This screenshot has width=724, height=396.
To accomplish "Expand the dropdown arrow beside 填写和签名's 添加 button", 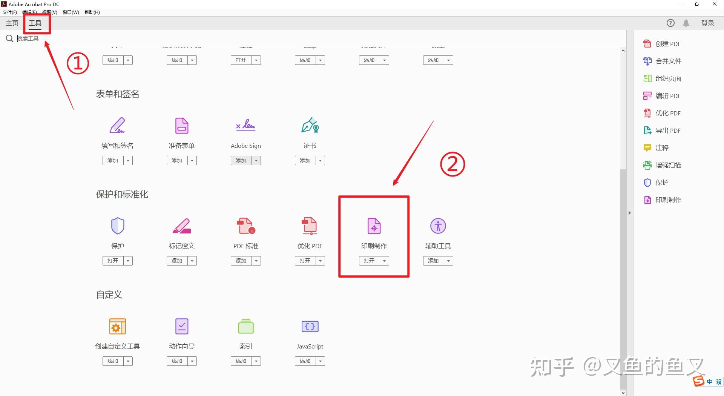I will click(128, 161).
